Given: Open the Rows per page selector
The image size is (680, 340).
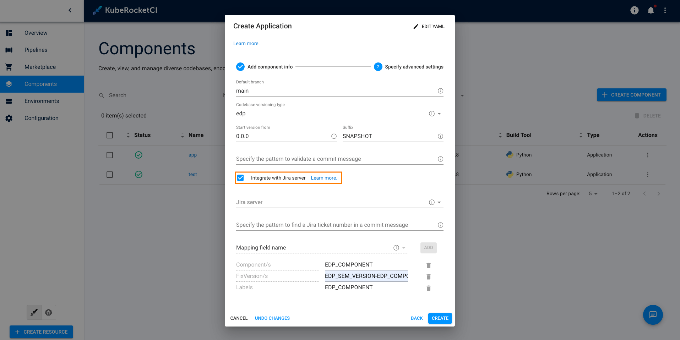Looking at the screenshot, I should tap(592, 193).
